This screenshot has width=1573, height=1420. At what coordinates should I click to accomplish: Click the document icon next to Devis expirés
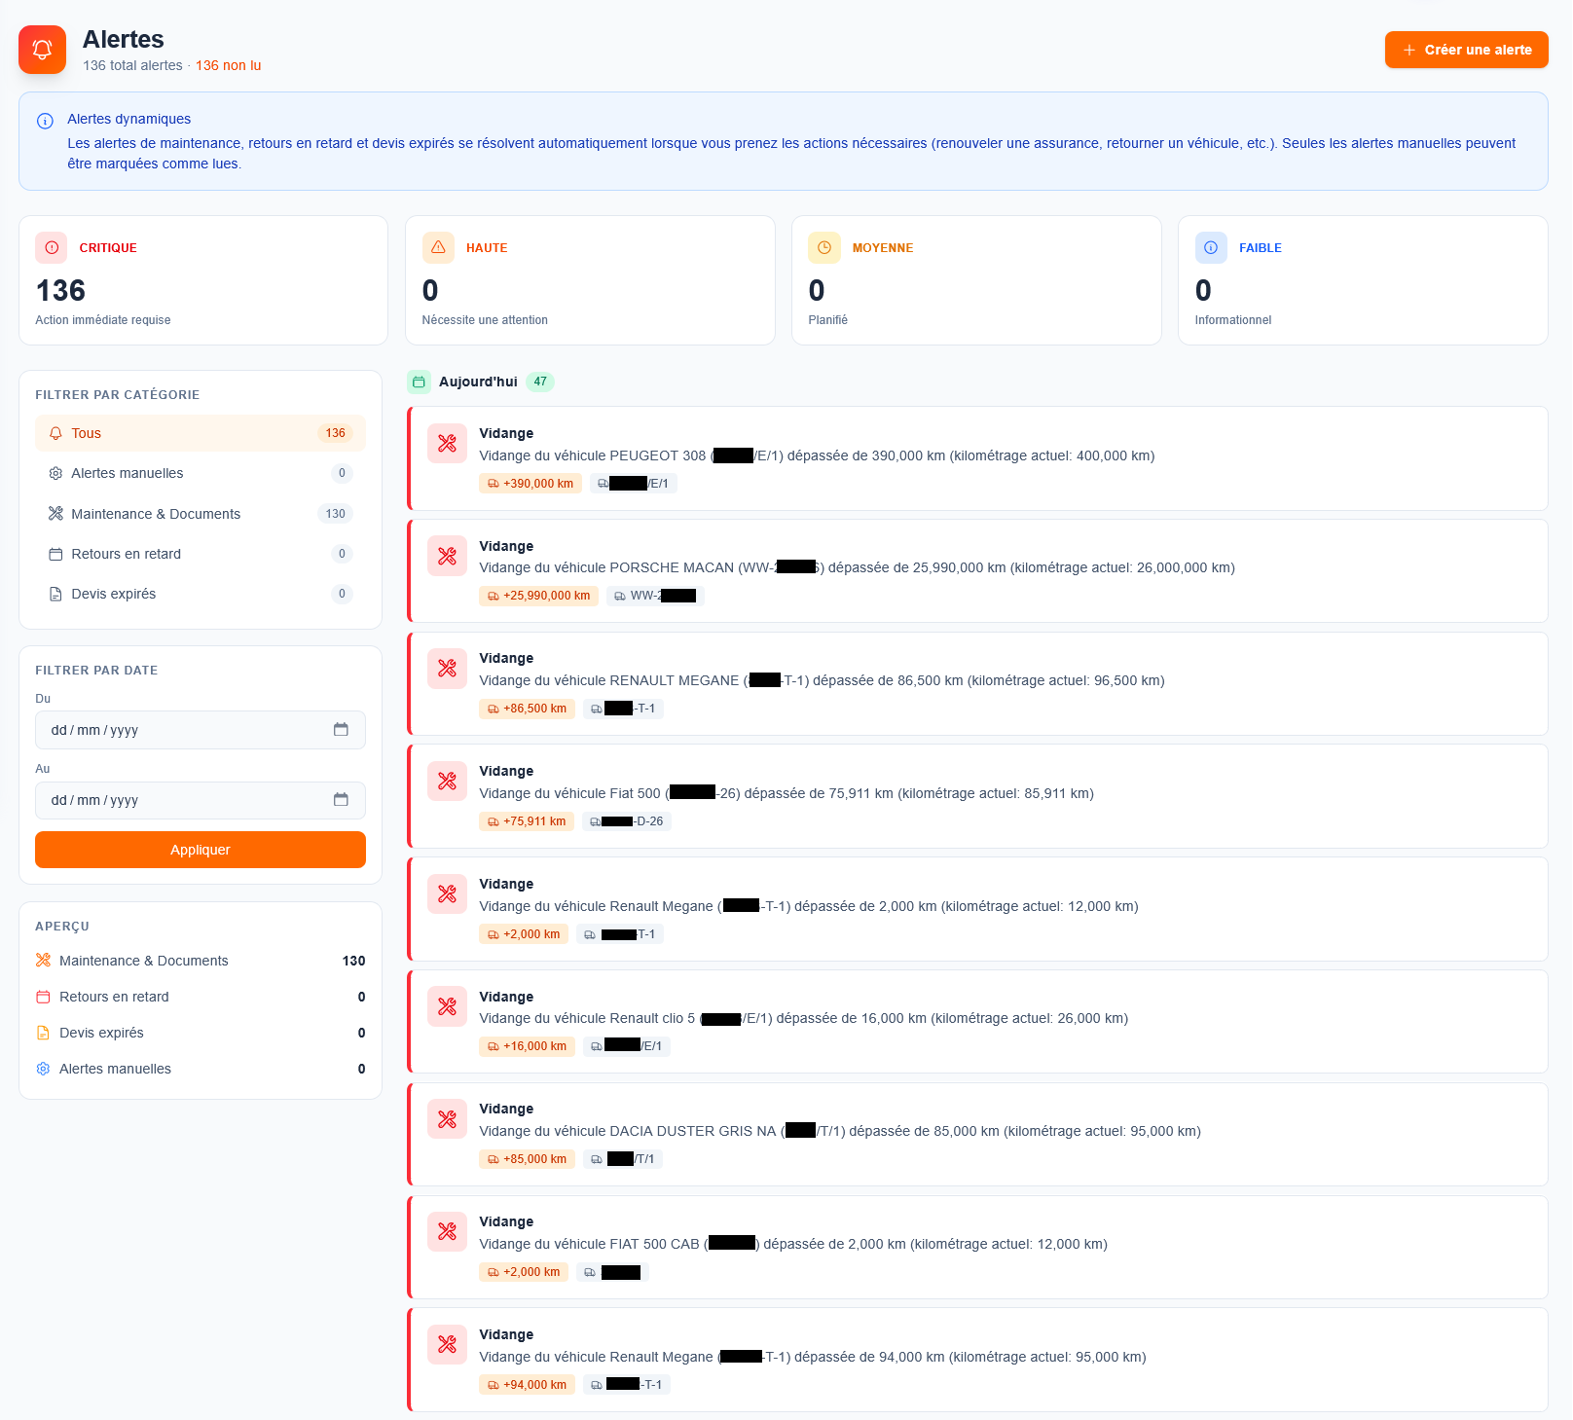55,594
